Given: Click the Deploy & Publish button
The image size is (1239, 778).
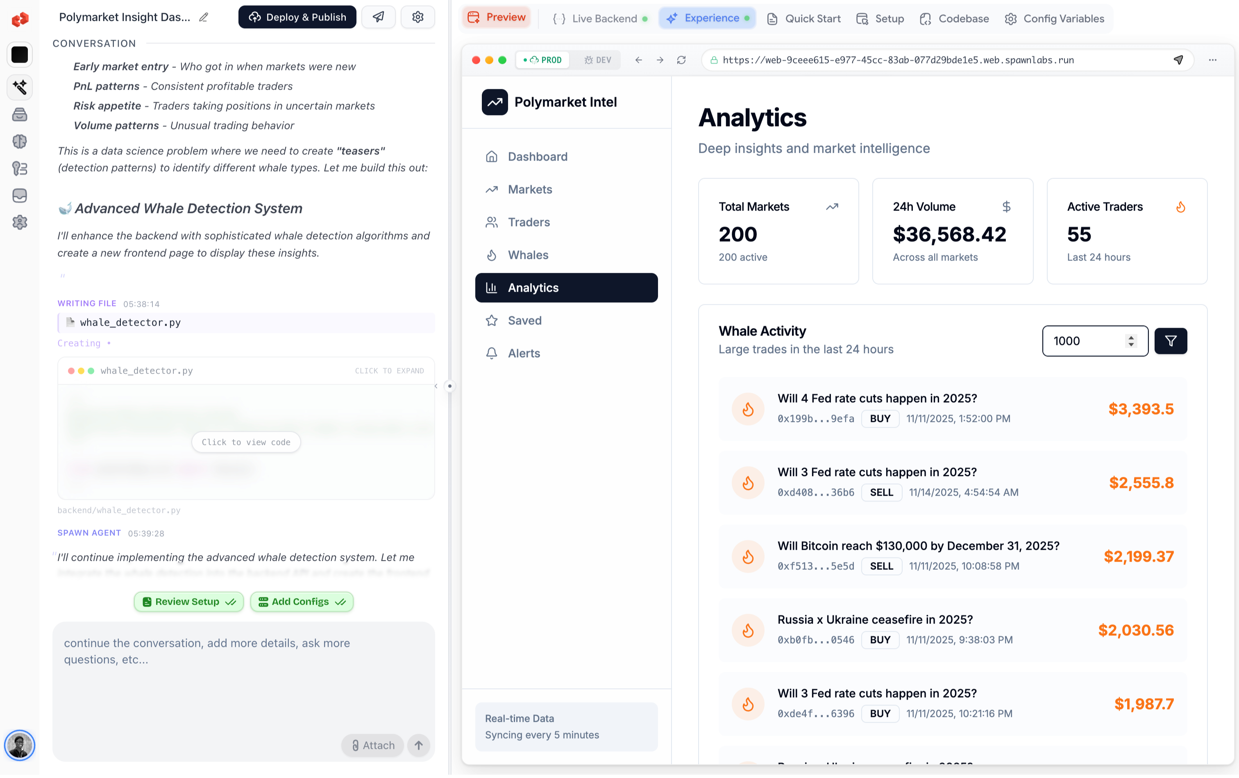Looking at the screenshot, I should (297, 16).
